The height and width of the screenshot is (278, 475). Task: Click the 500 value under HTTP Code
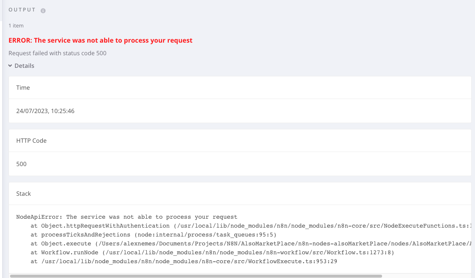pos(22,164)
